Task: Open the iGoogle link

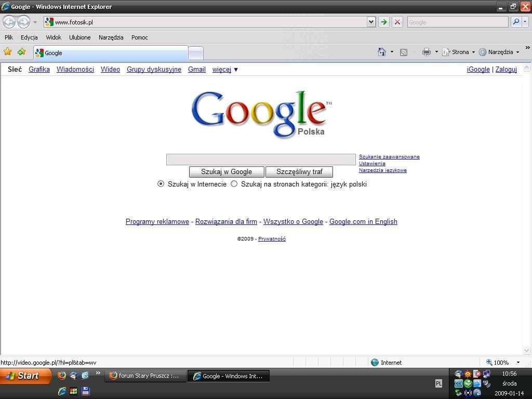Action: (478, 69)
